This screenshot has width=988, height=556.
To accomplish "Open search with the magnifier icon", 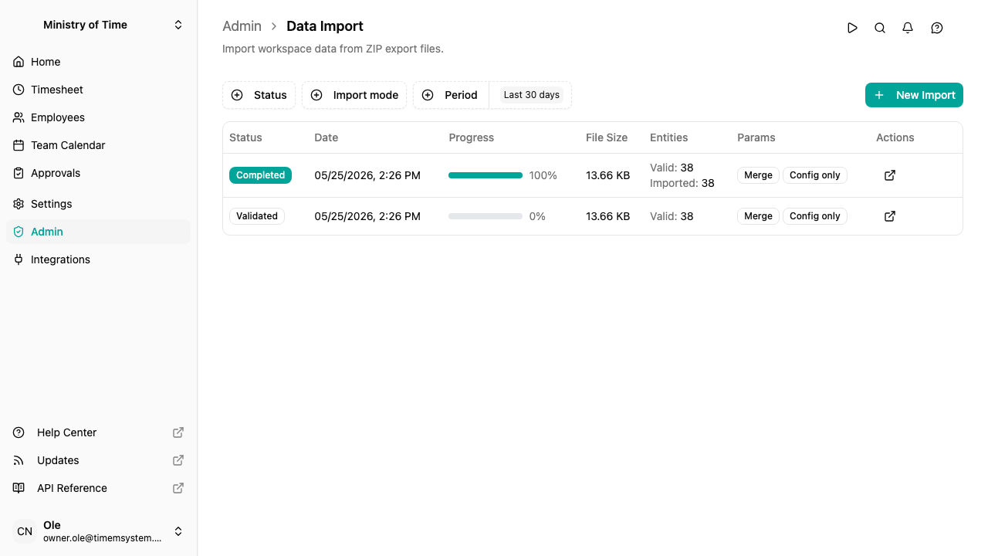I will tap(880, 28).
